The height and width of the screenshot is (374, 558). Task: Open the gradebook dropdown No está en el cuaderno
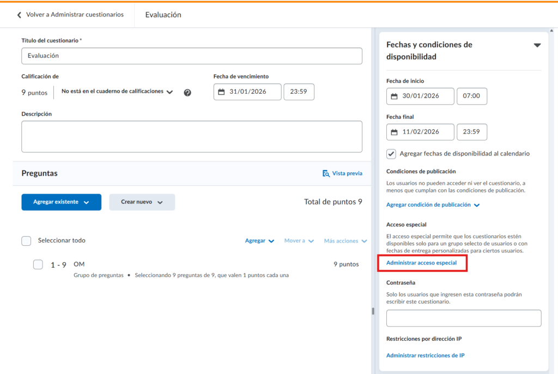click(x=117, y=92)
